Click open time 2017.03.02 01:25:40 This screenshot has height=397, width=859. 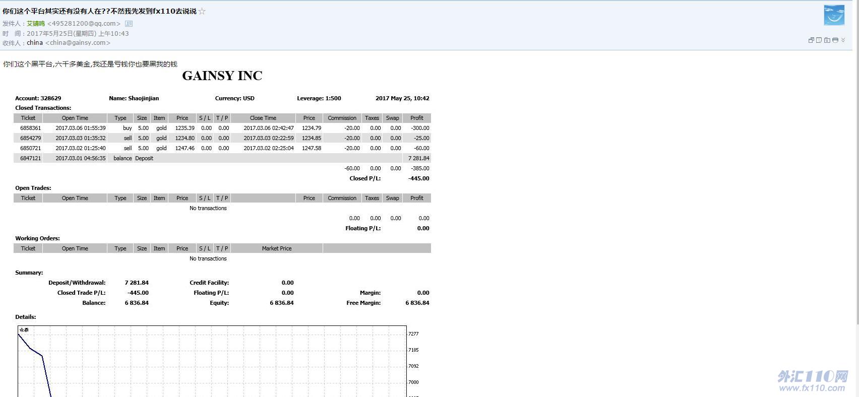pyautogui.click(x=81, y=148)
